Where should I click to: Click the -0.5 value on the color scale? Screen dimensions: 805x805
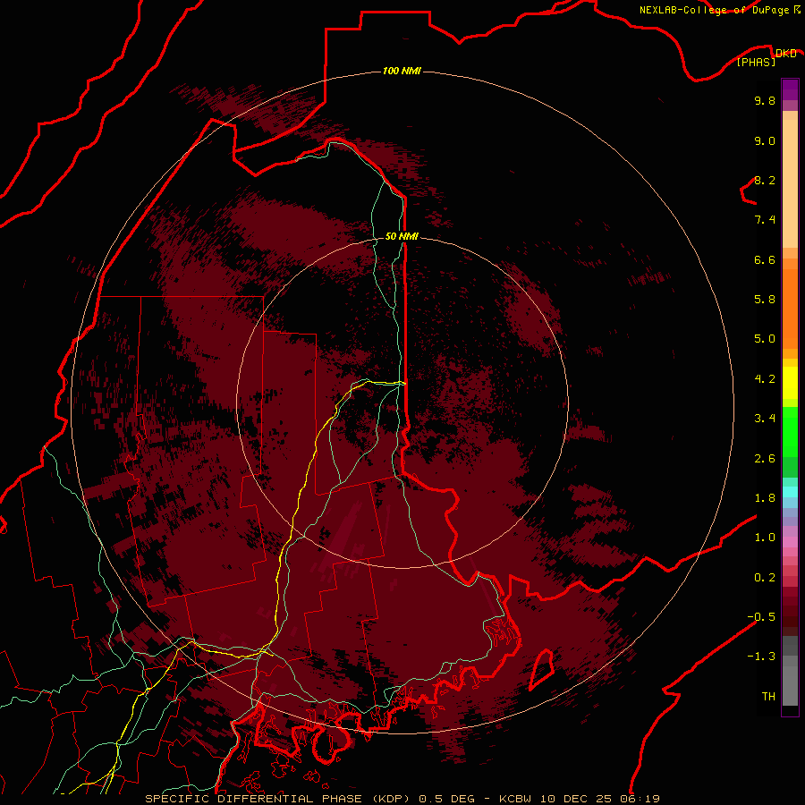[761, 617]
